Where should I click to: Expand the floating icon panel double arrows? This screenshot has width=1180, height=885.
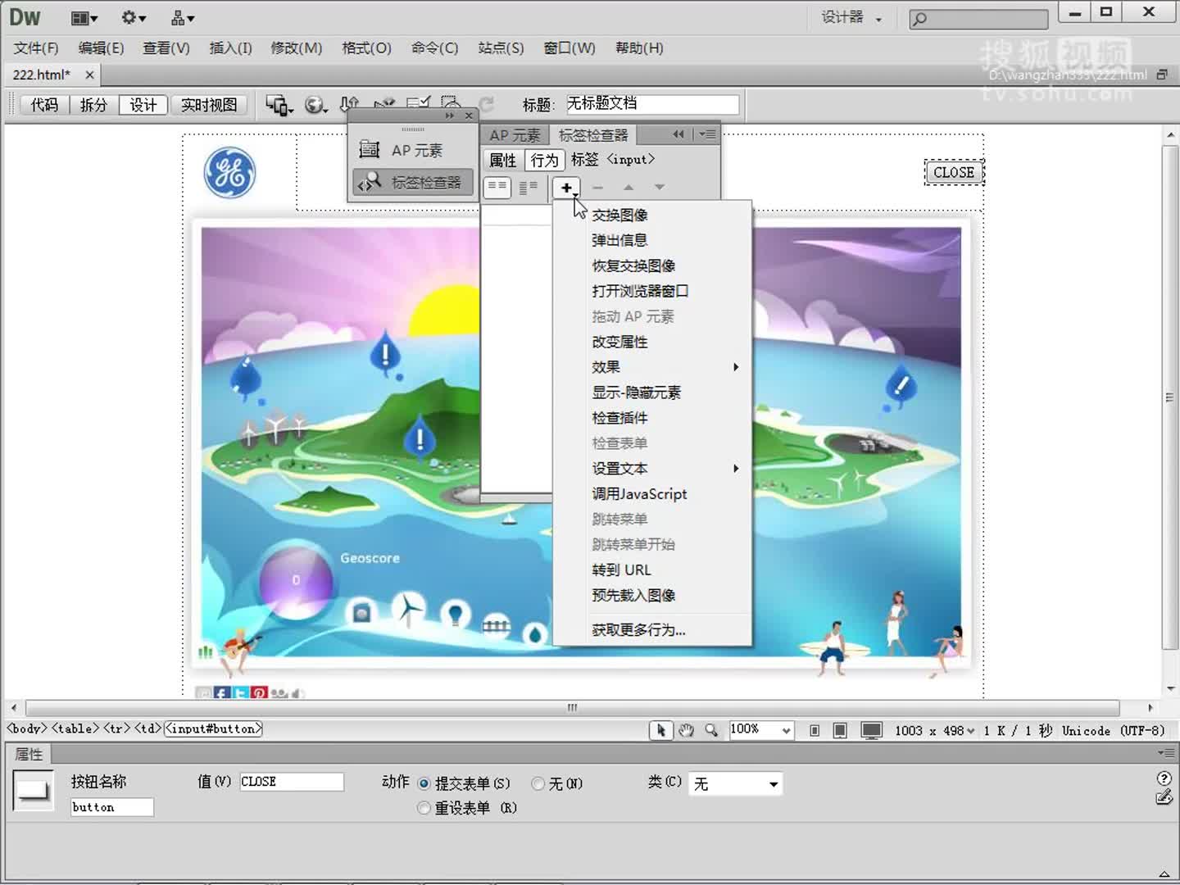pos(449,116)
